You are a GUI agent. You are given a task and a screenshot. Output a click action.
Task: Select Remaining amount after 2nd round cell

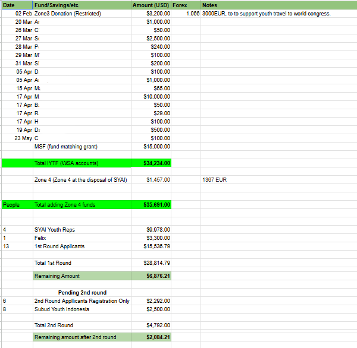pos(82,337)
